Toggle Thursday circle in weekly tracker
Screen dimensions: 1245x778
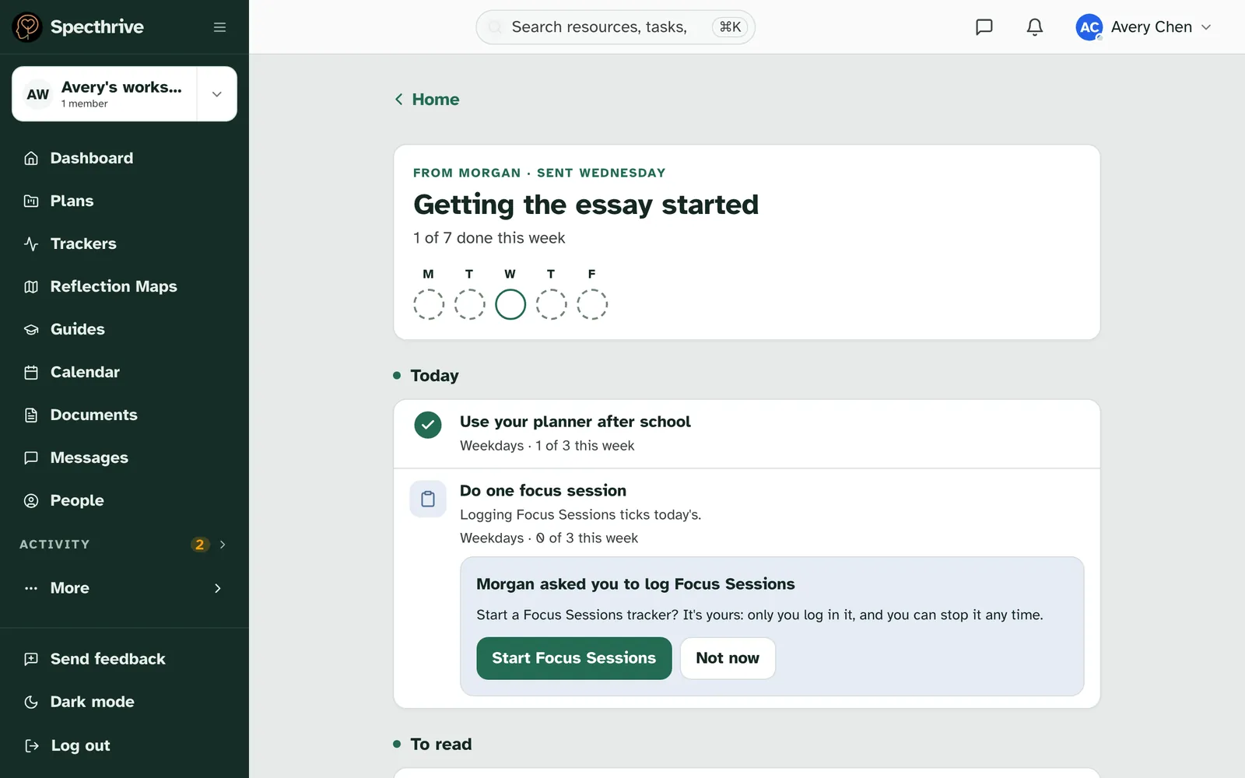point(551,304)
